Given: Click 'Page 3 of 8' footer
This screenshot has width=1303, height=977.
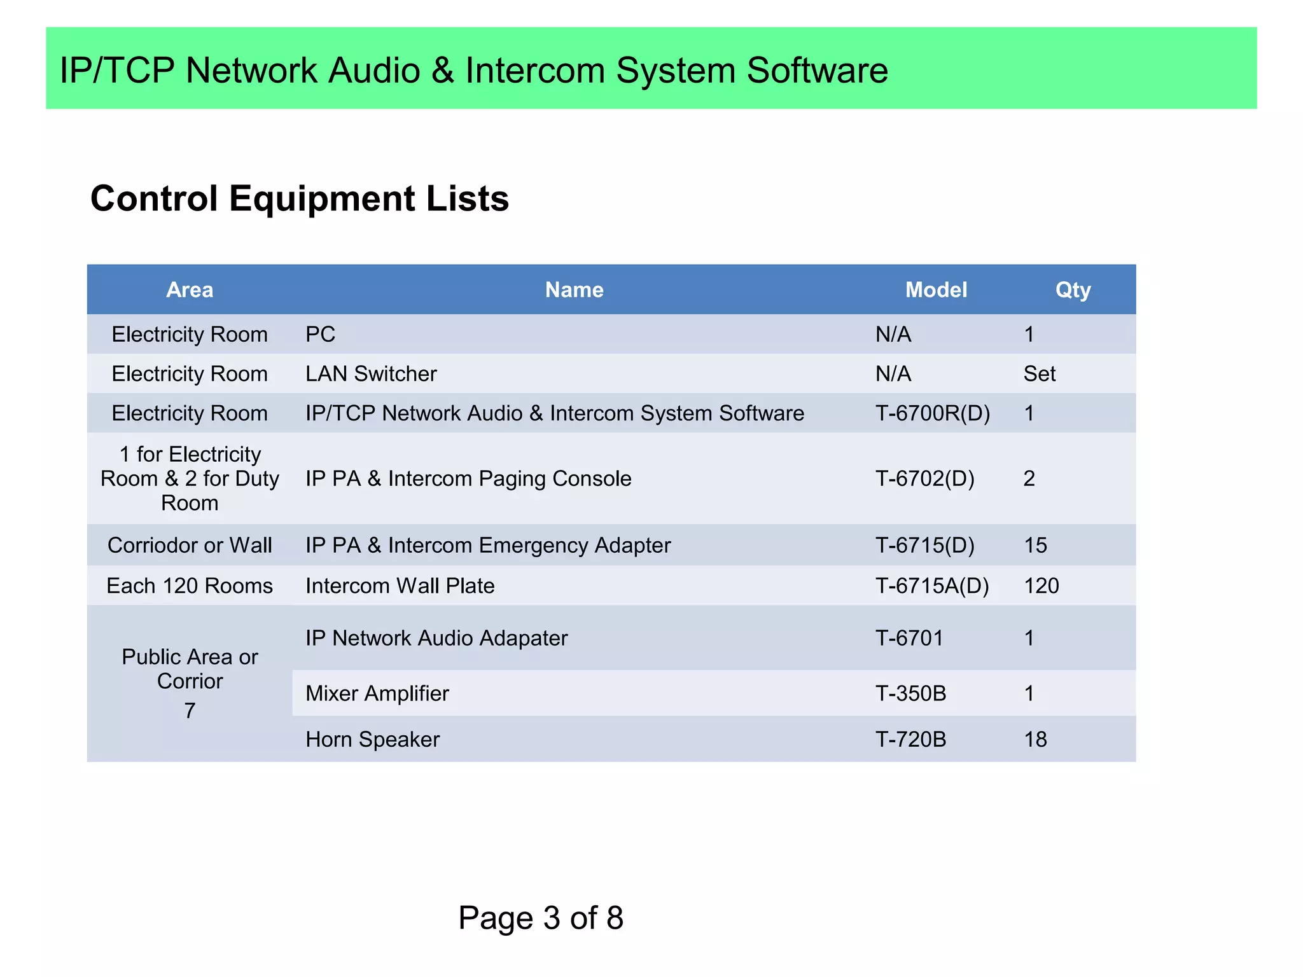Looking at the screenshot, I should click(541, 918).
